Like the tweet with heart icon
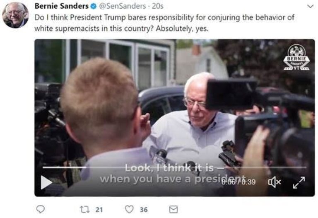Viewport: 318px width, 218px height. (x=129, y=209)
